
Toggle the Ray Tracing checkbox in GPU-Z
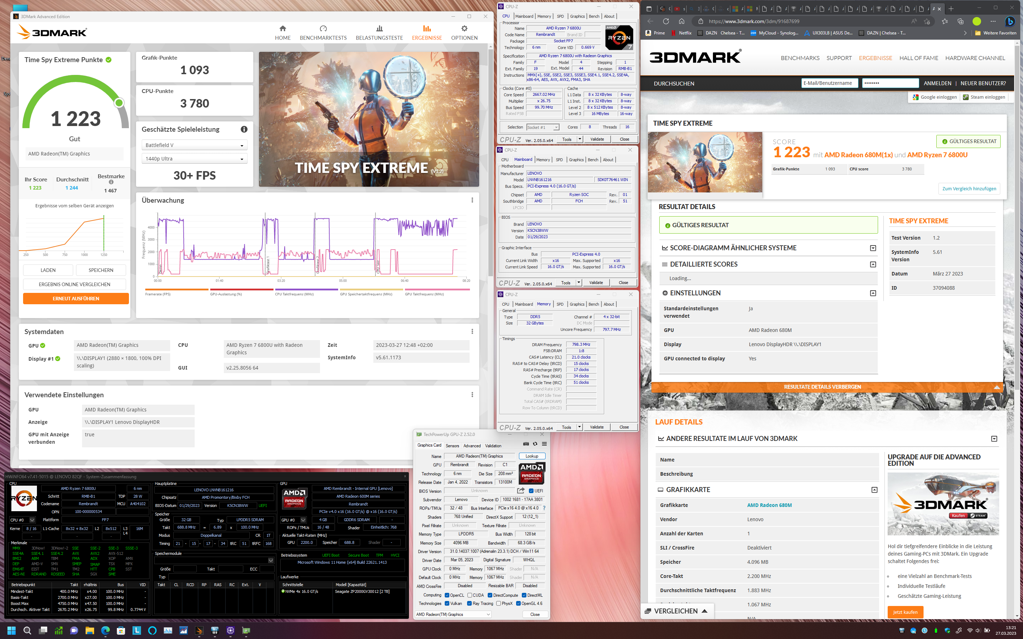(x=469, y=603)
